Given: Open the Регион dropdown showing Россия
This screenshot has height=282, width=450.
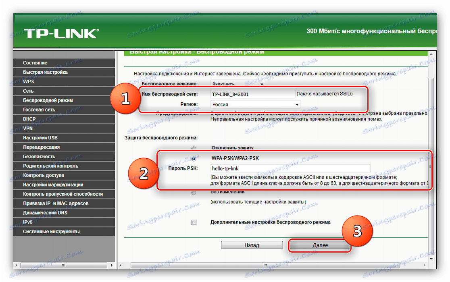Looking at the screenshot, I should pos(255,105).
